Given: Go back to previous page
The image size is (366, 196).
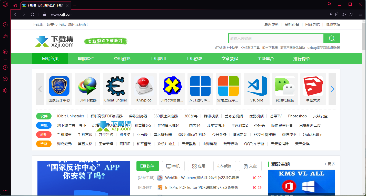Looking at the screenshot, I should tap(15, 14).
